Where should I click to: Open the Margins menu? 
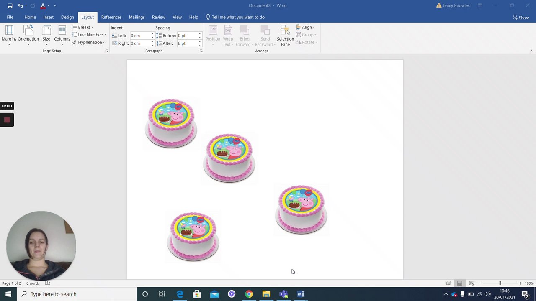click(9, 36)
